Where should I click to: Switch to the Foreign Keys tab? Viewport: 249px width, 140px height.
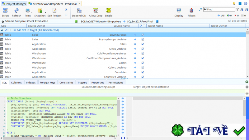pyautogui.click(x=48, y=83)
